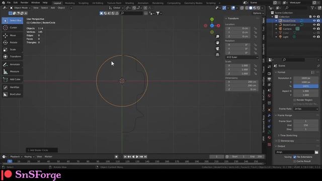322x181 pixels.
Task: Select solid viewport shading mode
Action: 251,8
